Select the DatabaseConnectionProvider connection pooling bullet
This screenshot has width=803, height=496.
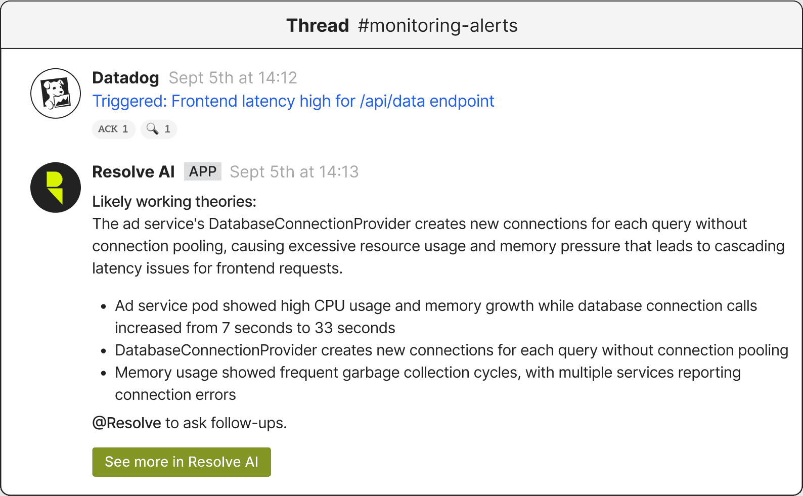coord(451,350)
